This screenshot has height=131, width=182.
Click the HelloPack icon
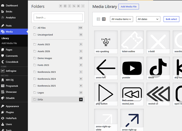pyautogui.click(x=3, y=118)
